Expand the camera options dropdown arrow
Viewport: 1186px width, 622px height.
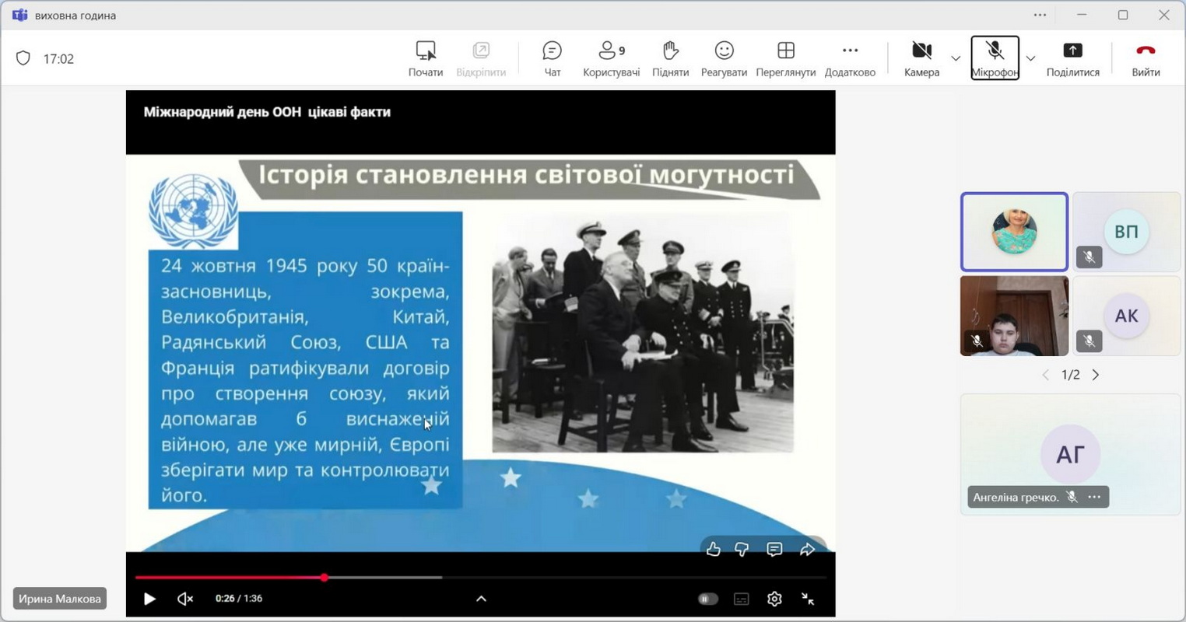pyautogui.click(x=956, y=58)
